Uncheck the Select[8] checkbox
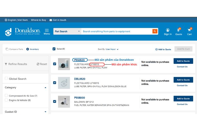The width and height of the screenshot is (197, 131). click(54, 49)
